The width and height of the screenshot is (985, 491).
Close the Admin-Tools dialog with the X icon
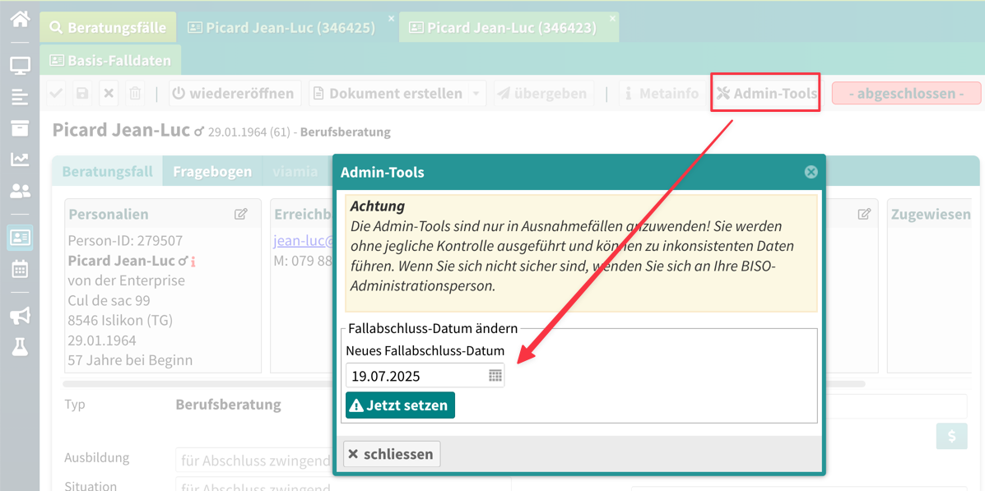[x=811, y=172]
